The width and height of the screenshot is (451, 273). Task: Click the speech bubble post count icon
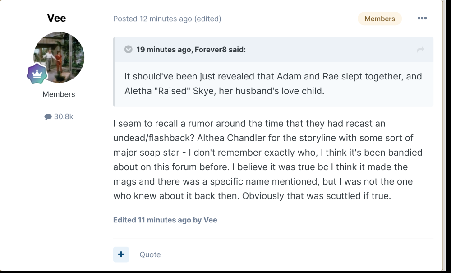coord(48,117)
